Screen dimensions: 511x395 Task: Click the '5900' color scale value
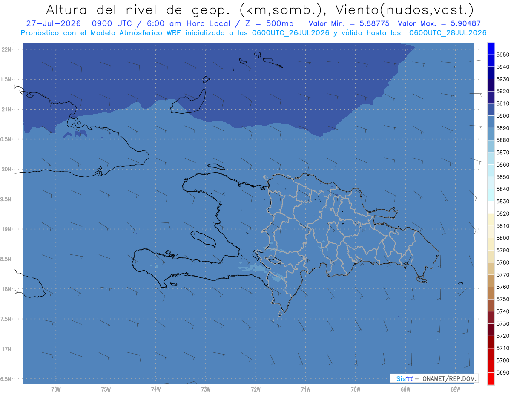tap(503, 115)
